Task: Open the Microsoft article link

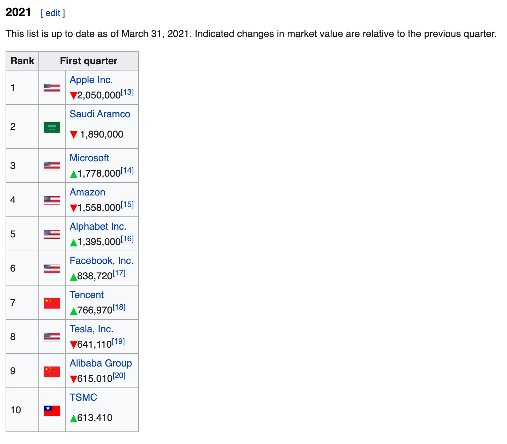Action: (x=89, y=158)
